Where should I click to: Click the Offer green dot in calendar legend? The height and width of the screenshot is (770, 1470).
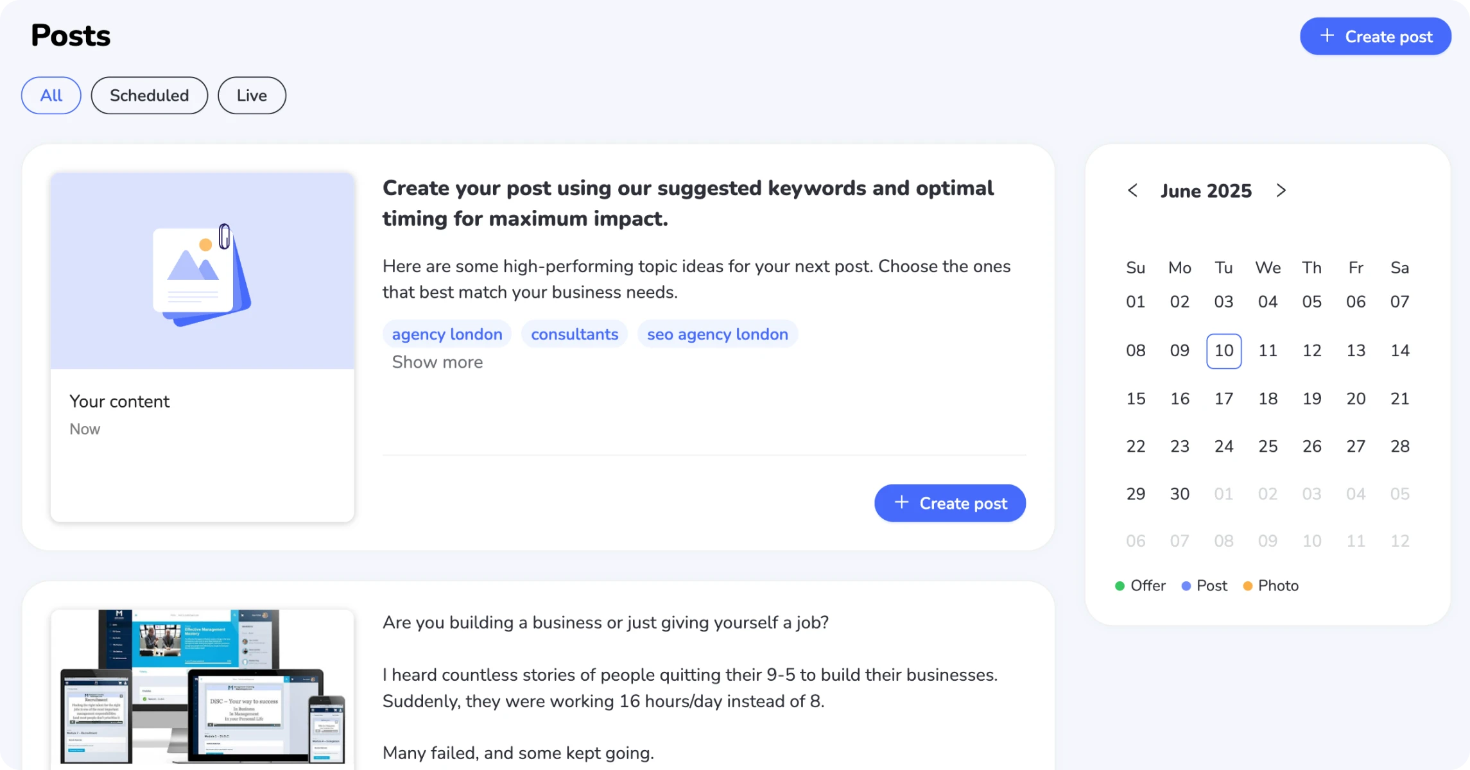click(x=1120, y=585)
